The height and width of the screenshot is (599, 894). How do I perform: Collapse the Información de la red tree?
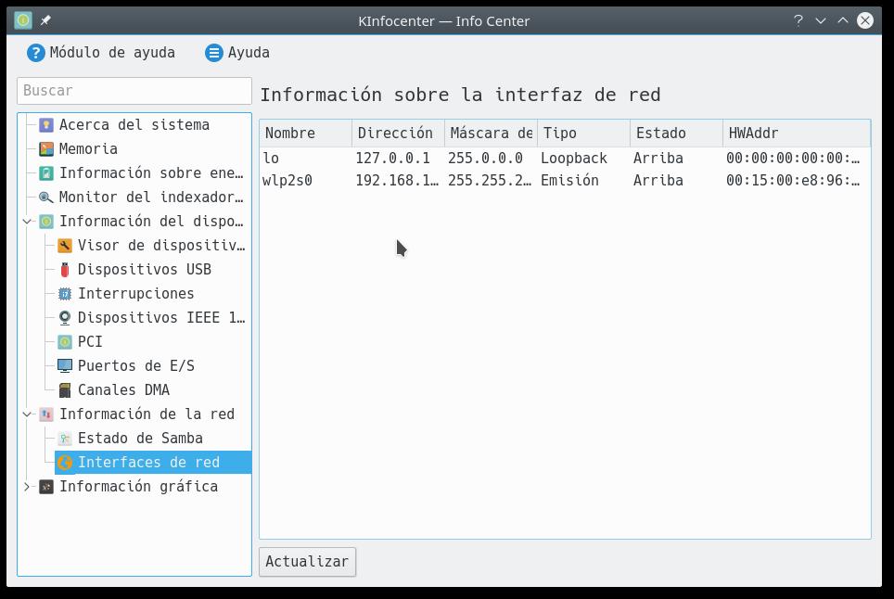click(x=27, y=414)
